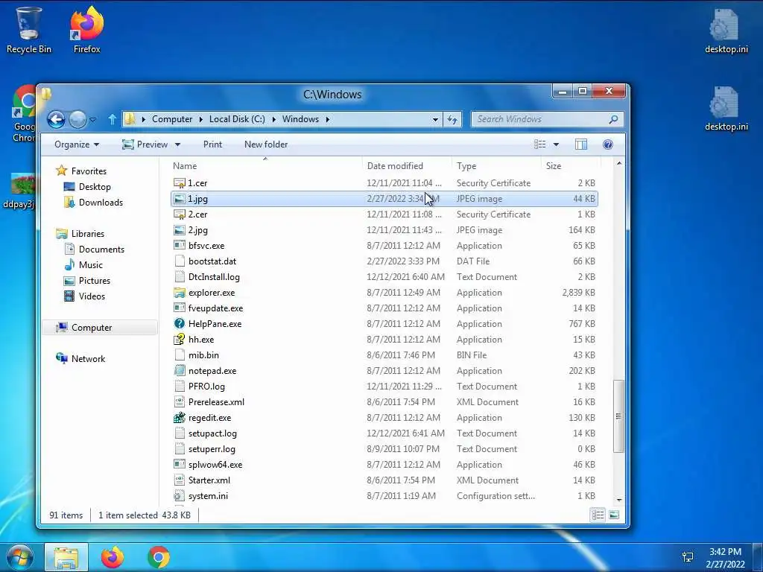Expand the address bar history dropdown
This screenshot has width=763, height=572.
[x=435, y=119]
